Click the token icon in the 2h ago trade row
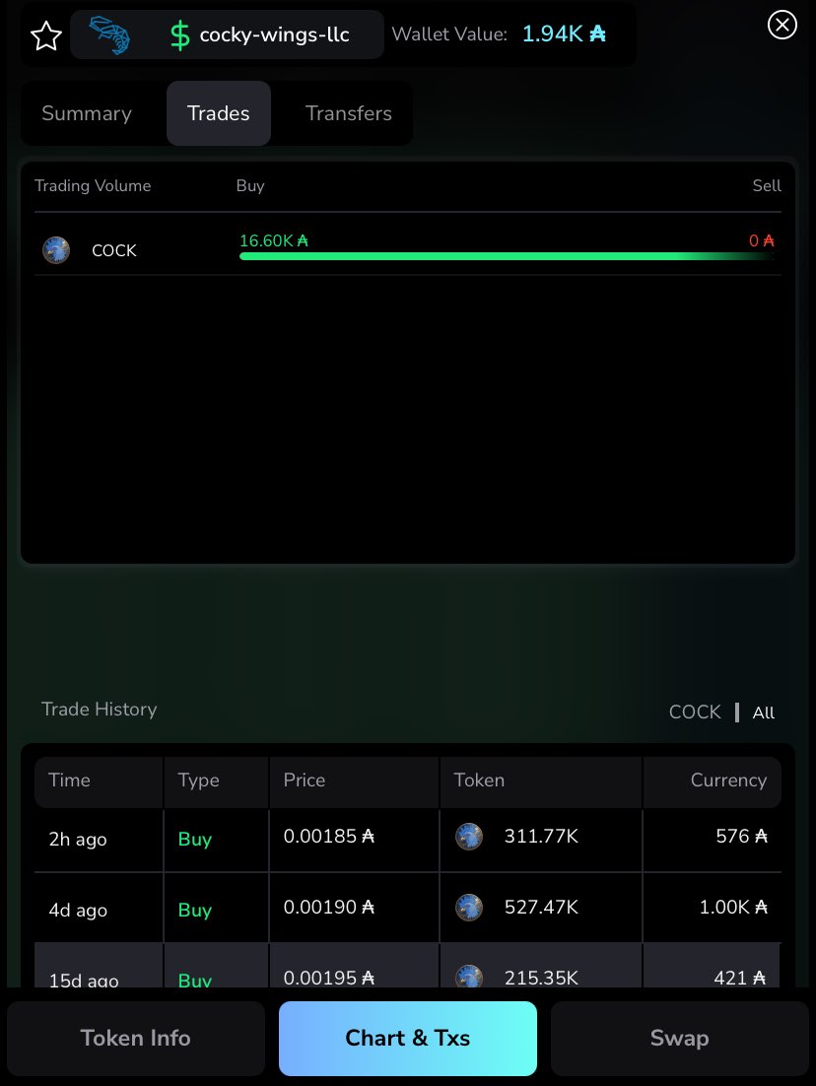 469,837
